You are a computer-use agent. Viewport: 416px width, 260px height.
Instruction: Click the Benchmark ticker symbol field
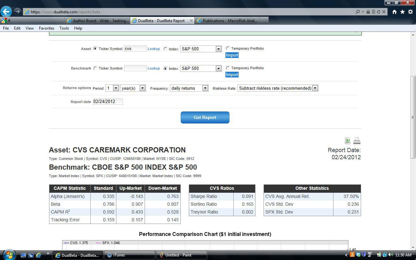[x=135, y=68]
